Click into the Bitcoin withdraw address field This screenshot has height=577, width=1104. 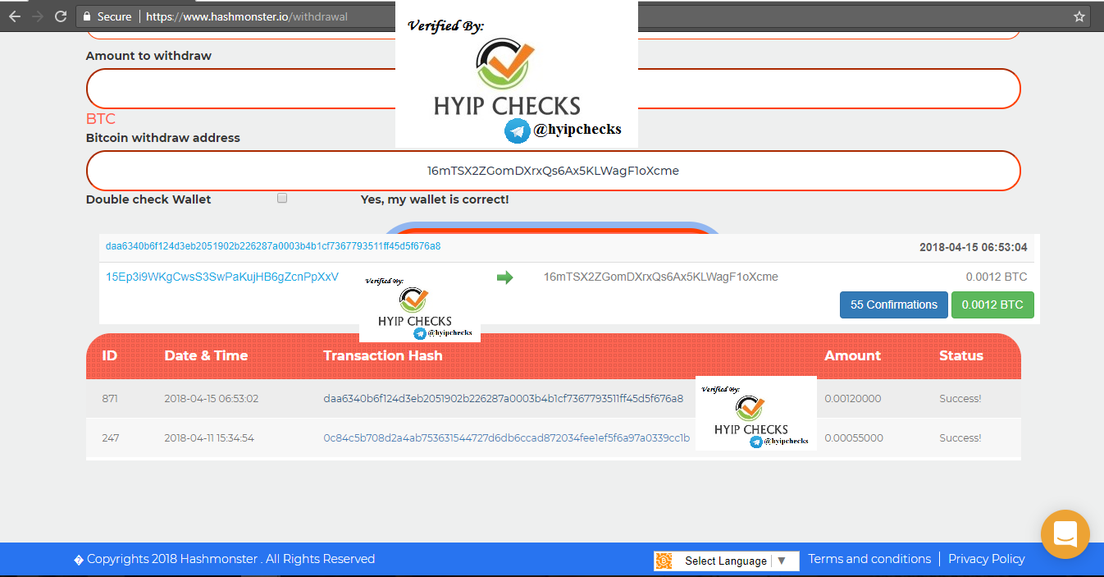click(x=553, y=171)
